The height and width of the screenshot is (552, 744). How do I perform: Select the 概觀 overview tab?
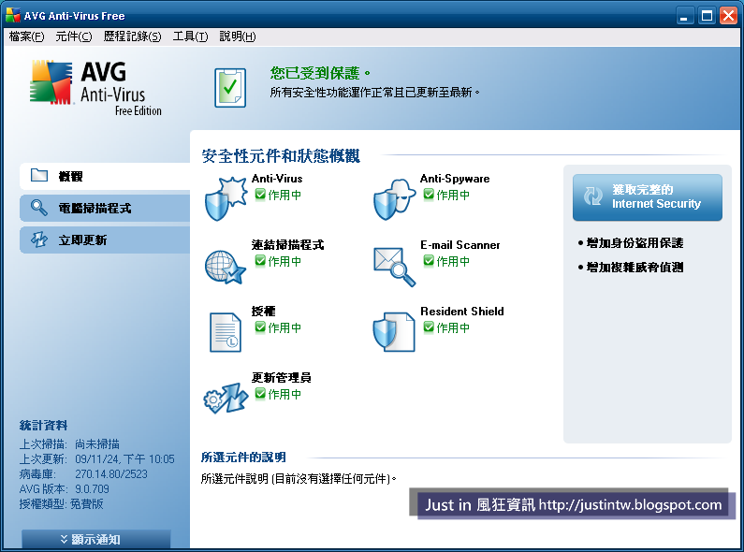[105, 176]
